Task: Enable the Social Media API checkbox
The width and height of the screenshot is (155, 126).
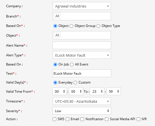Action: (x=107, y=119)
